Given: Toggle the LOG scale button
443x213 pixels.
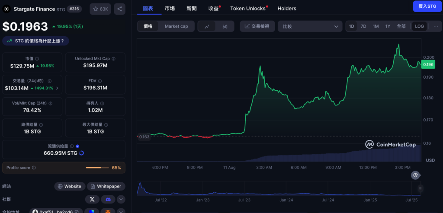Looking at the screenshot, I should pos(419,26).
